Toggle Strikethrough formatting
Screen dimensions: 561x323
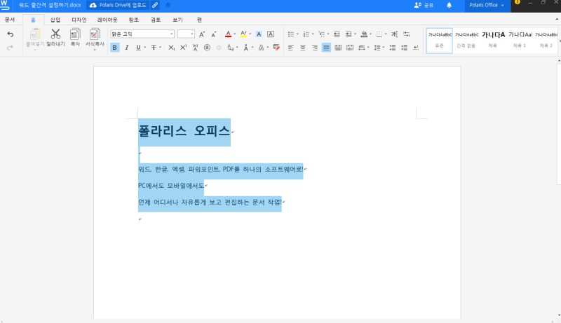click(154, 48)
